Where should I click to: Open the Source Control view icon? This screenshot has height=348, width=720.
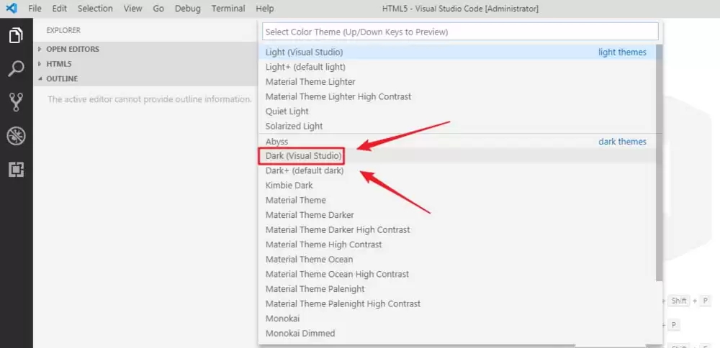(x=16, y=102)
